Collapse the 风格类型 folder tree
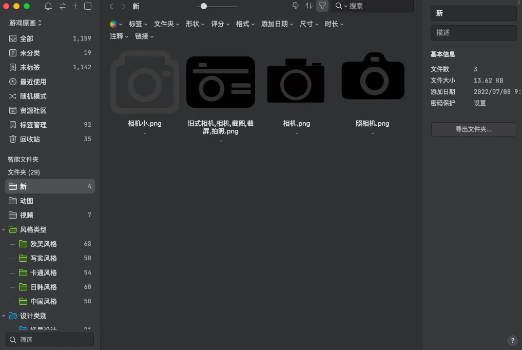This screenshot has width=522, height=350. coord(5,230)
